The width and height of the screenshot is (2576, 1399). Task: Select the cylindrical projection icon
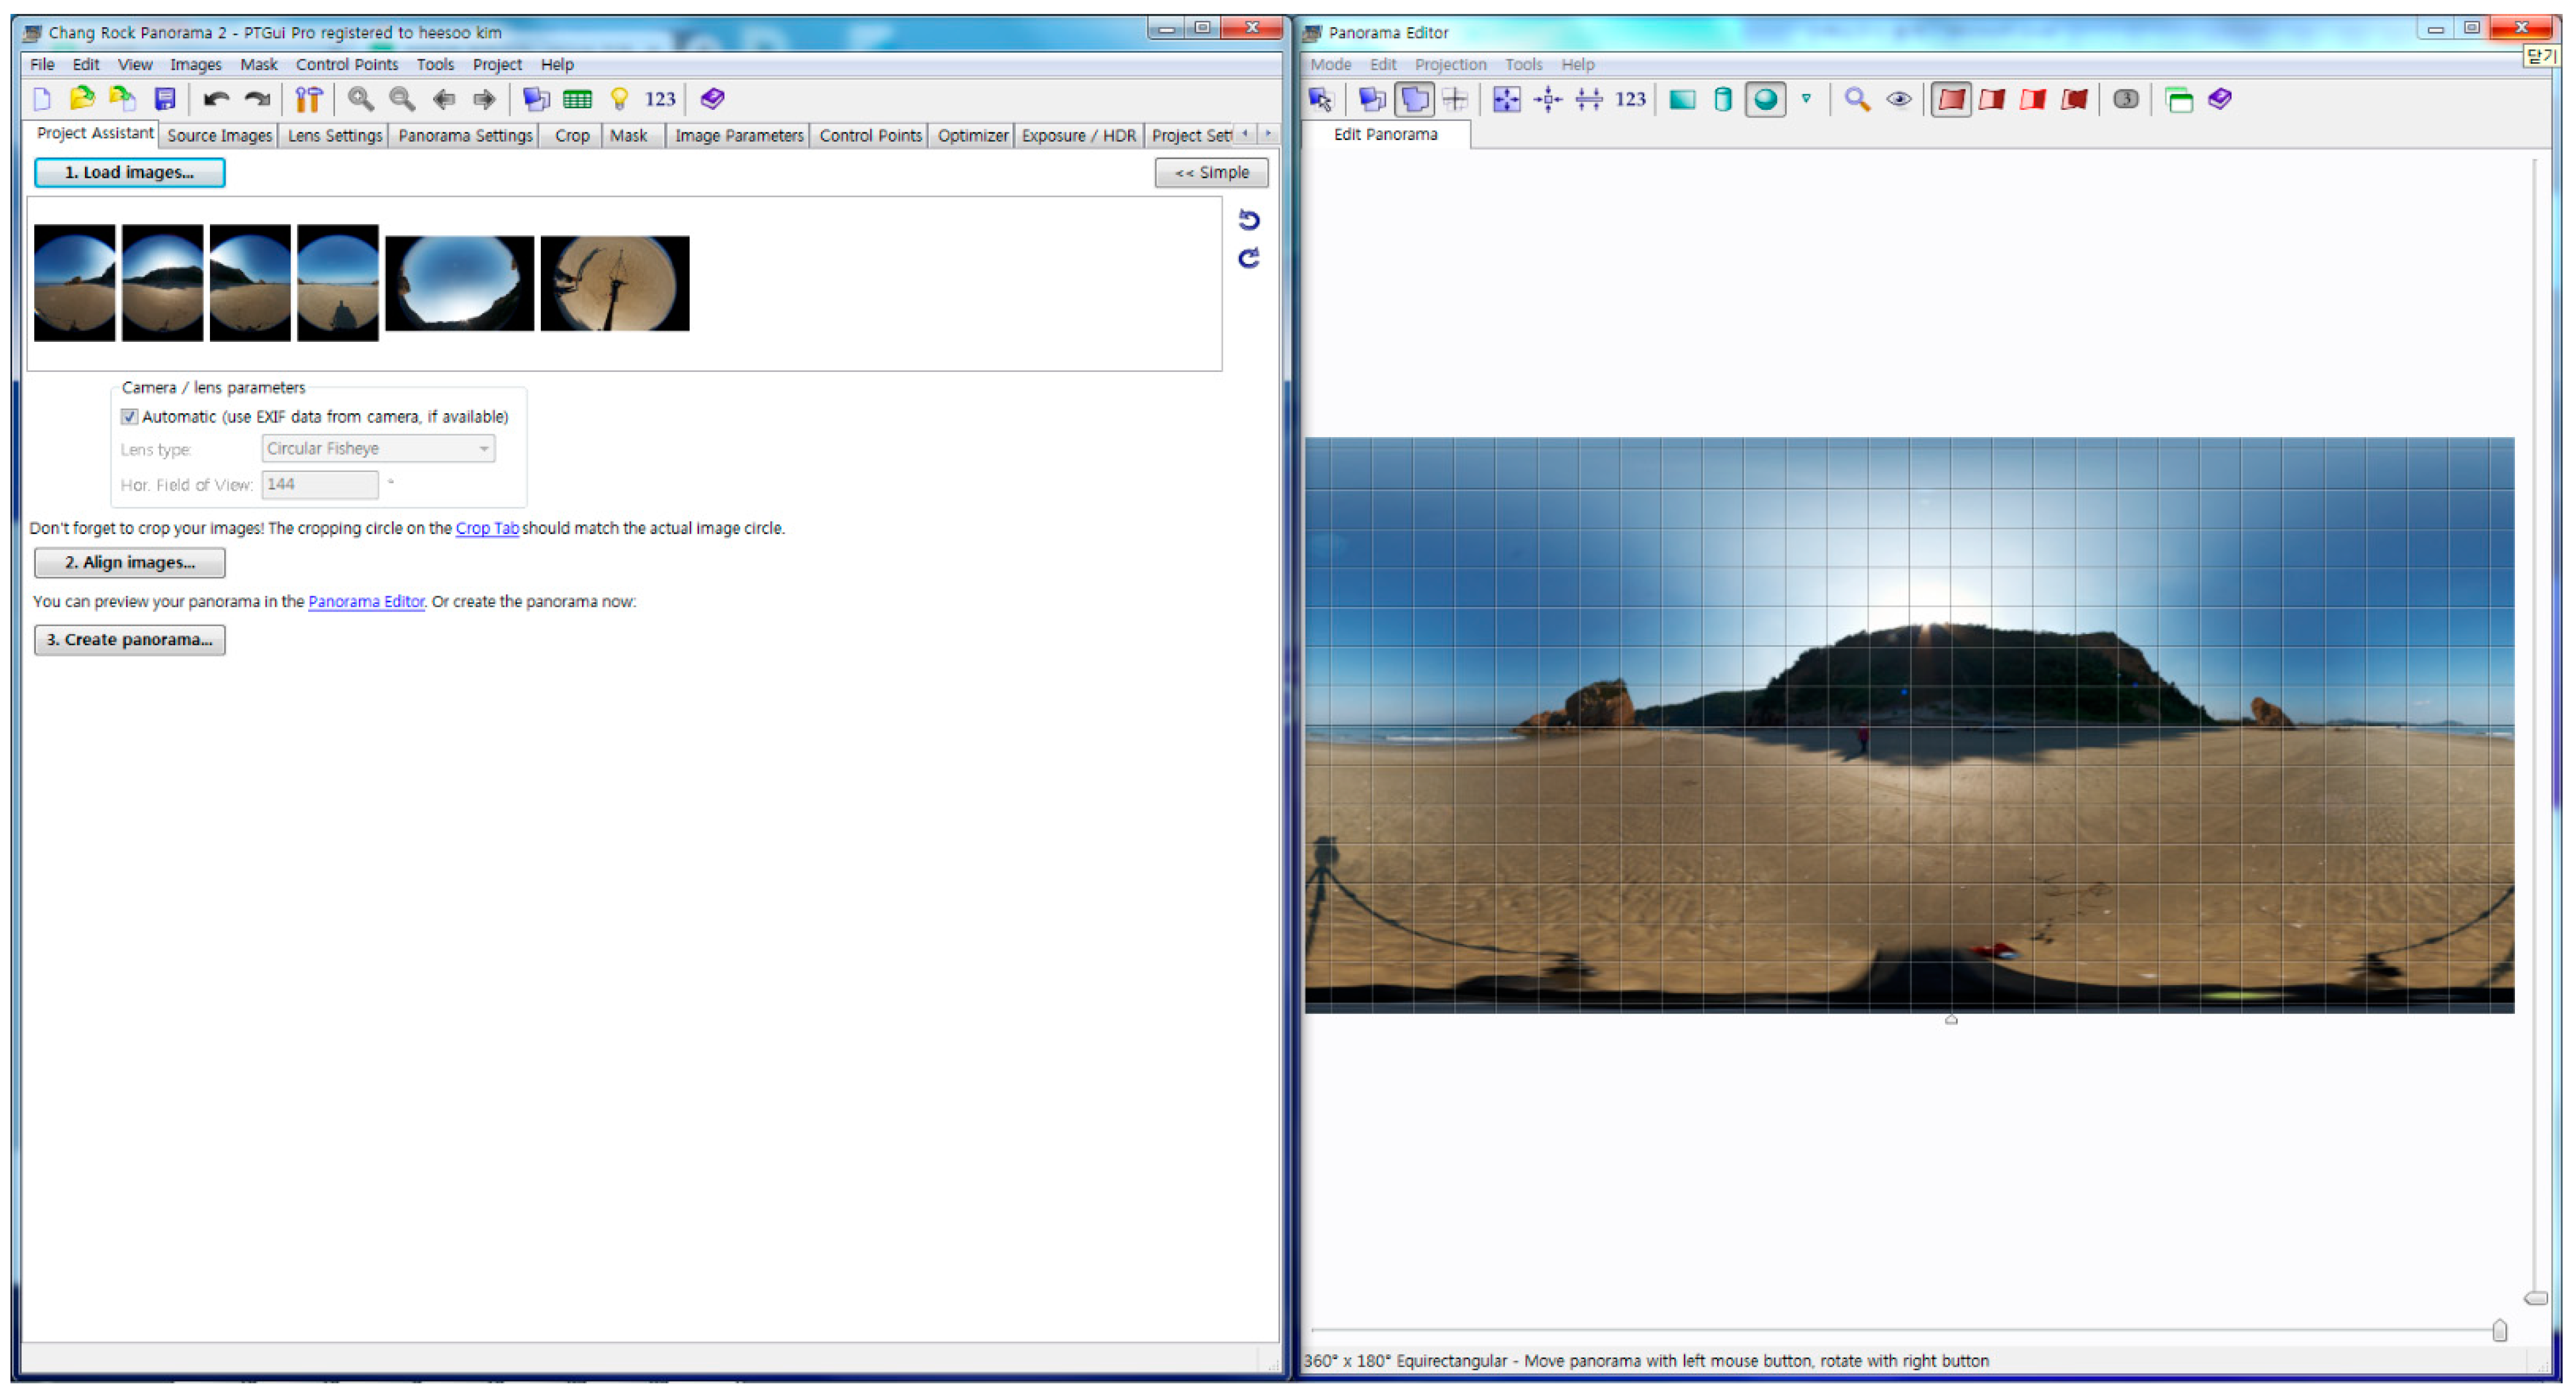pyautogui.click(x=1722, y=99)
